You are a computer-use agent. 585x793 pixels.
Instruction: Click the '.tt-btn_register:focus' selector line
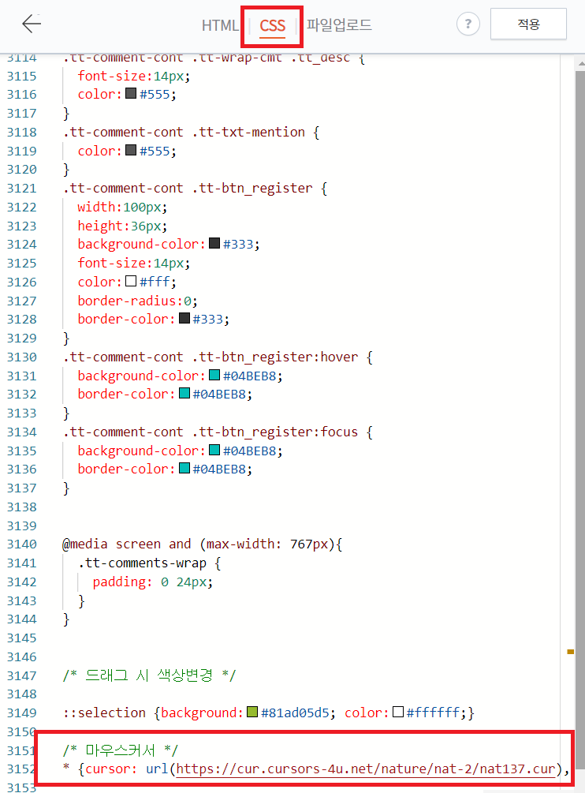pos(218,432)
